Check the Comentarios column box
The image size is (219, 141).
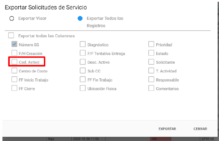(151, 88)
